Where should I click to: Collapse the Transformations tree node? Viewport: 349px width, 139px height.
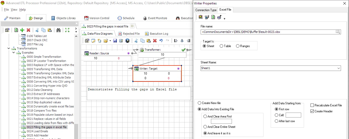[9, 48]
